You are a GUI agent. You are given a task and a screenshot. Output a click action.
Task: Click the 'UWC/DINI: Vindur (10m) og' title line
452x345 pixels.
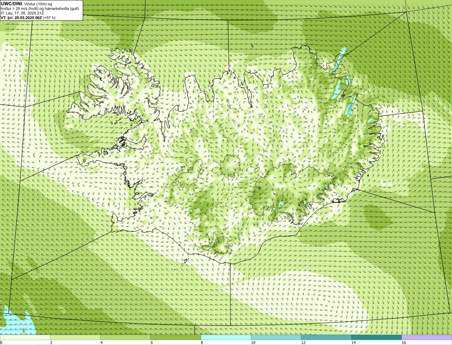tap(26, 4)
